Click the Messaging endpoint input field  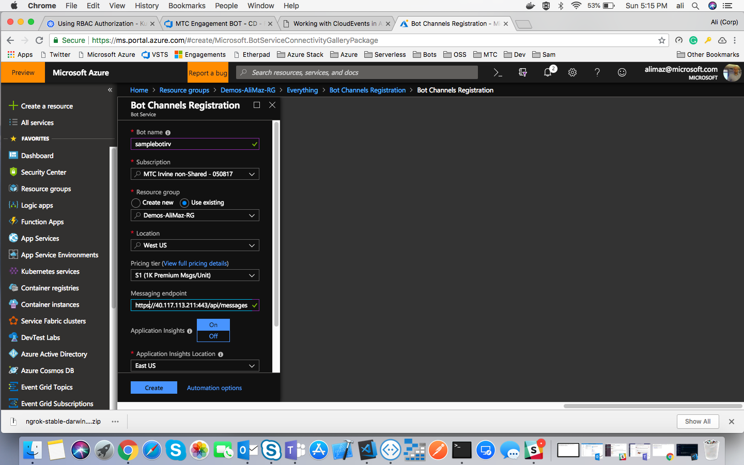click(195, 305)
